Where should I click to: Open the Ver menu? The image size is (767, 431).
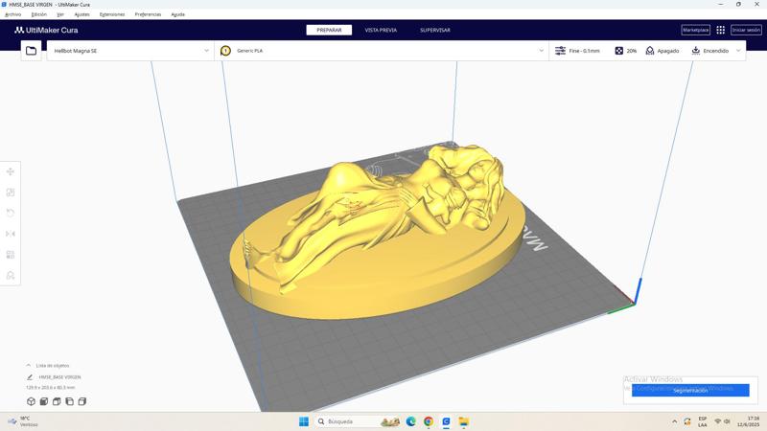[60, 14]
